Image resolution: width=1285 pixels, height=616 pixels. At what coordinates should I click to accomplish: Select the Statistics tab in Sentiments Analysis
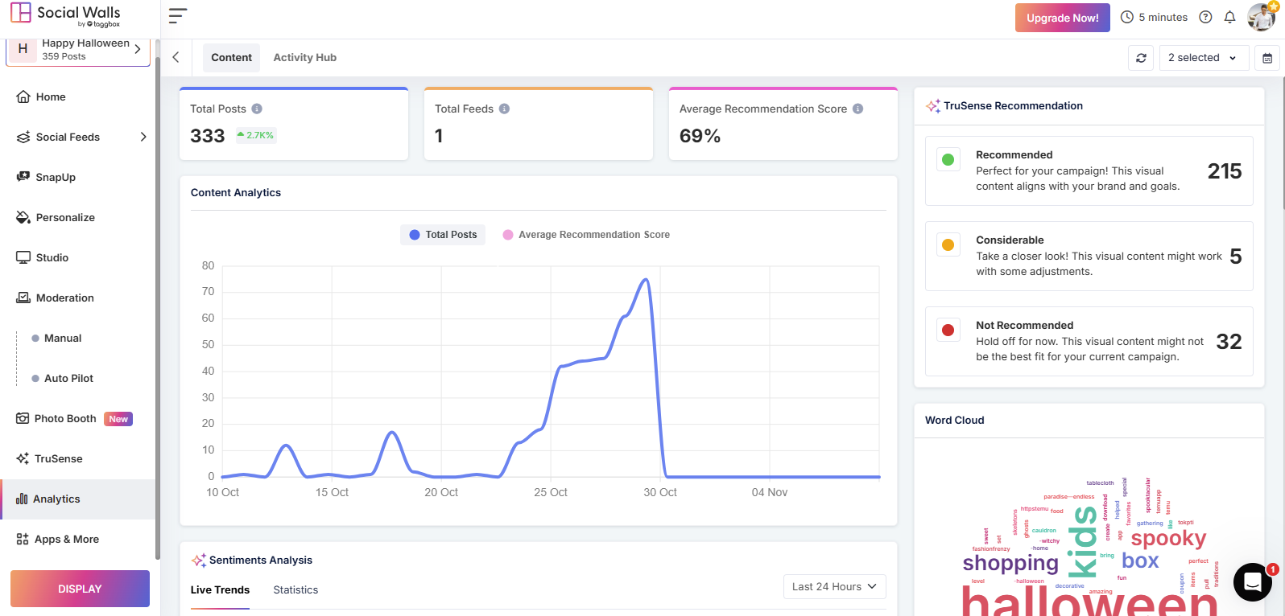click(x=295, y=590)
